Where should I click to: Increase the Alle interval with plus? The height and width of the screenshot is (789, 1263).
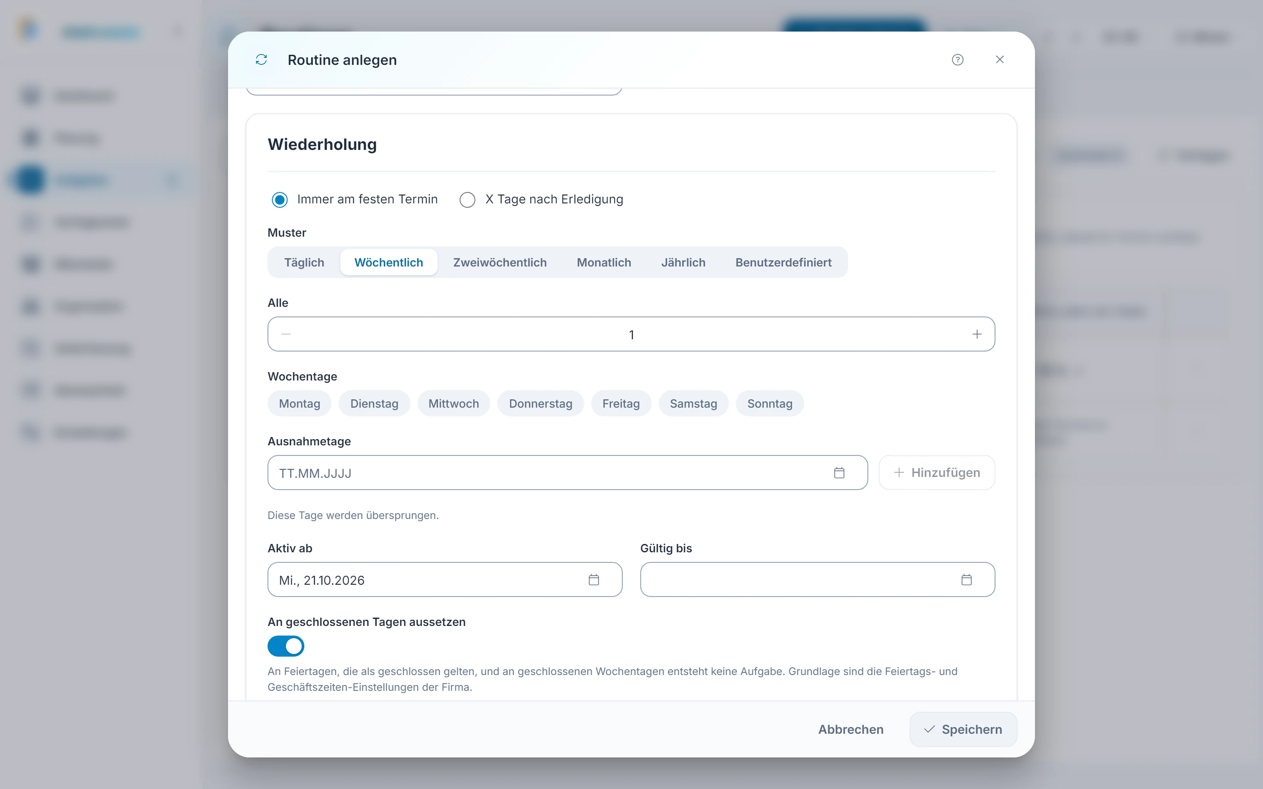pyautogui.click(x=977, y=334)
